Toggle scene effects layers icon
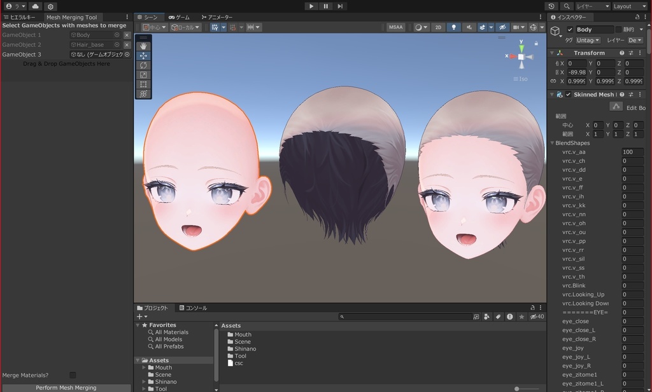 [483, 27]
